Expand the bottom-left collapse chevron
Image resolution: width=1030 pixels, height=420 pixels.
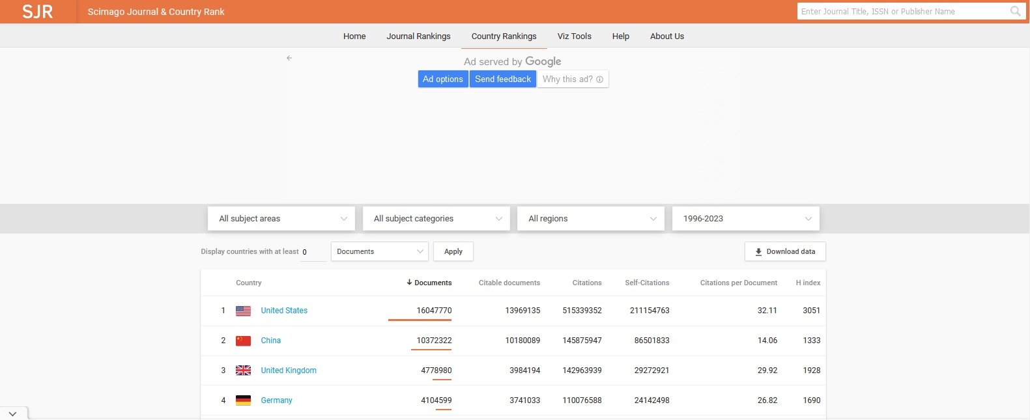click(13, 413)
